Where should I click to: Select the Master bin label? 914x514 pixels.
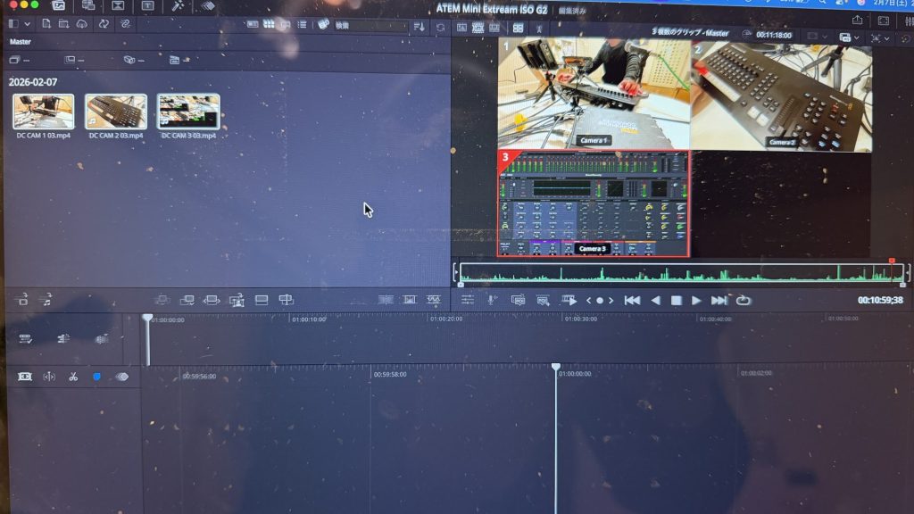(20, 41)
